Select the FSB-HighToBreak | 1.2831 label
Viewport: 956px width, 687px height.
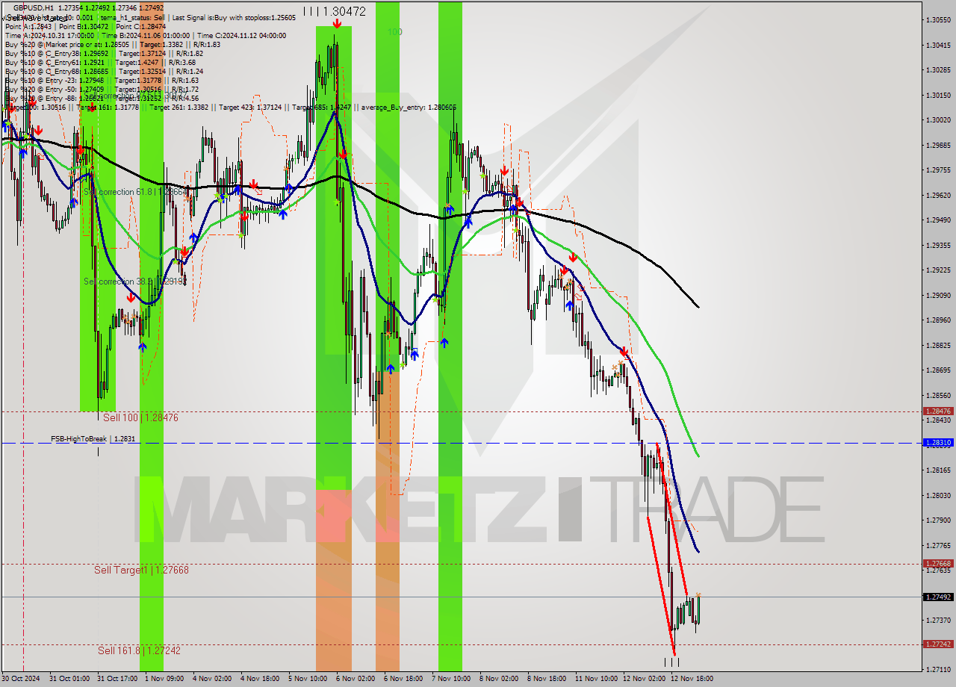93,439
